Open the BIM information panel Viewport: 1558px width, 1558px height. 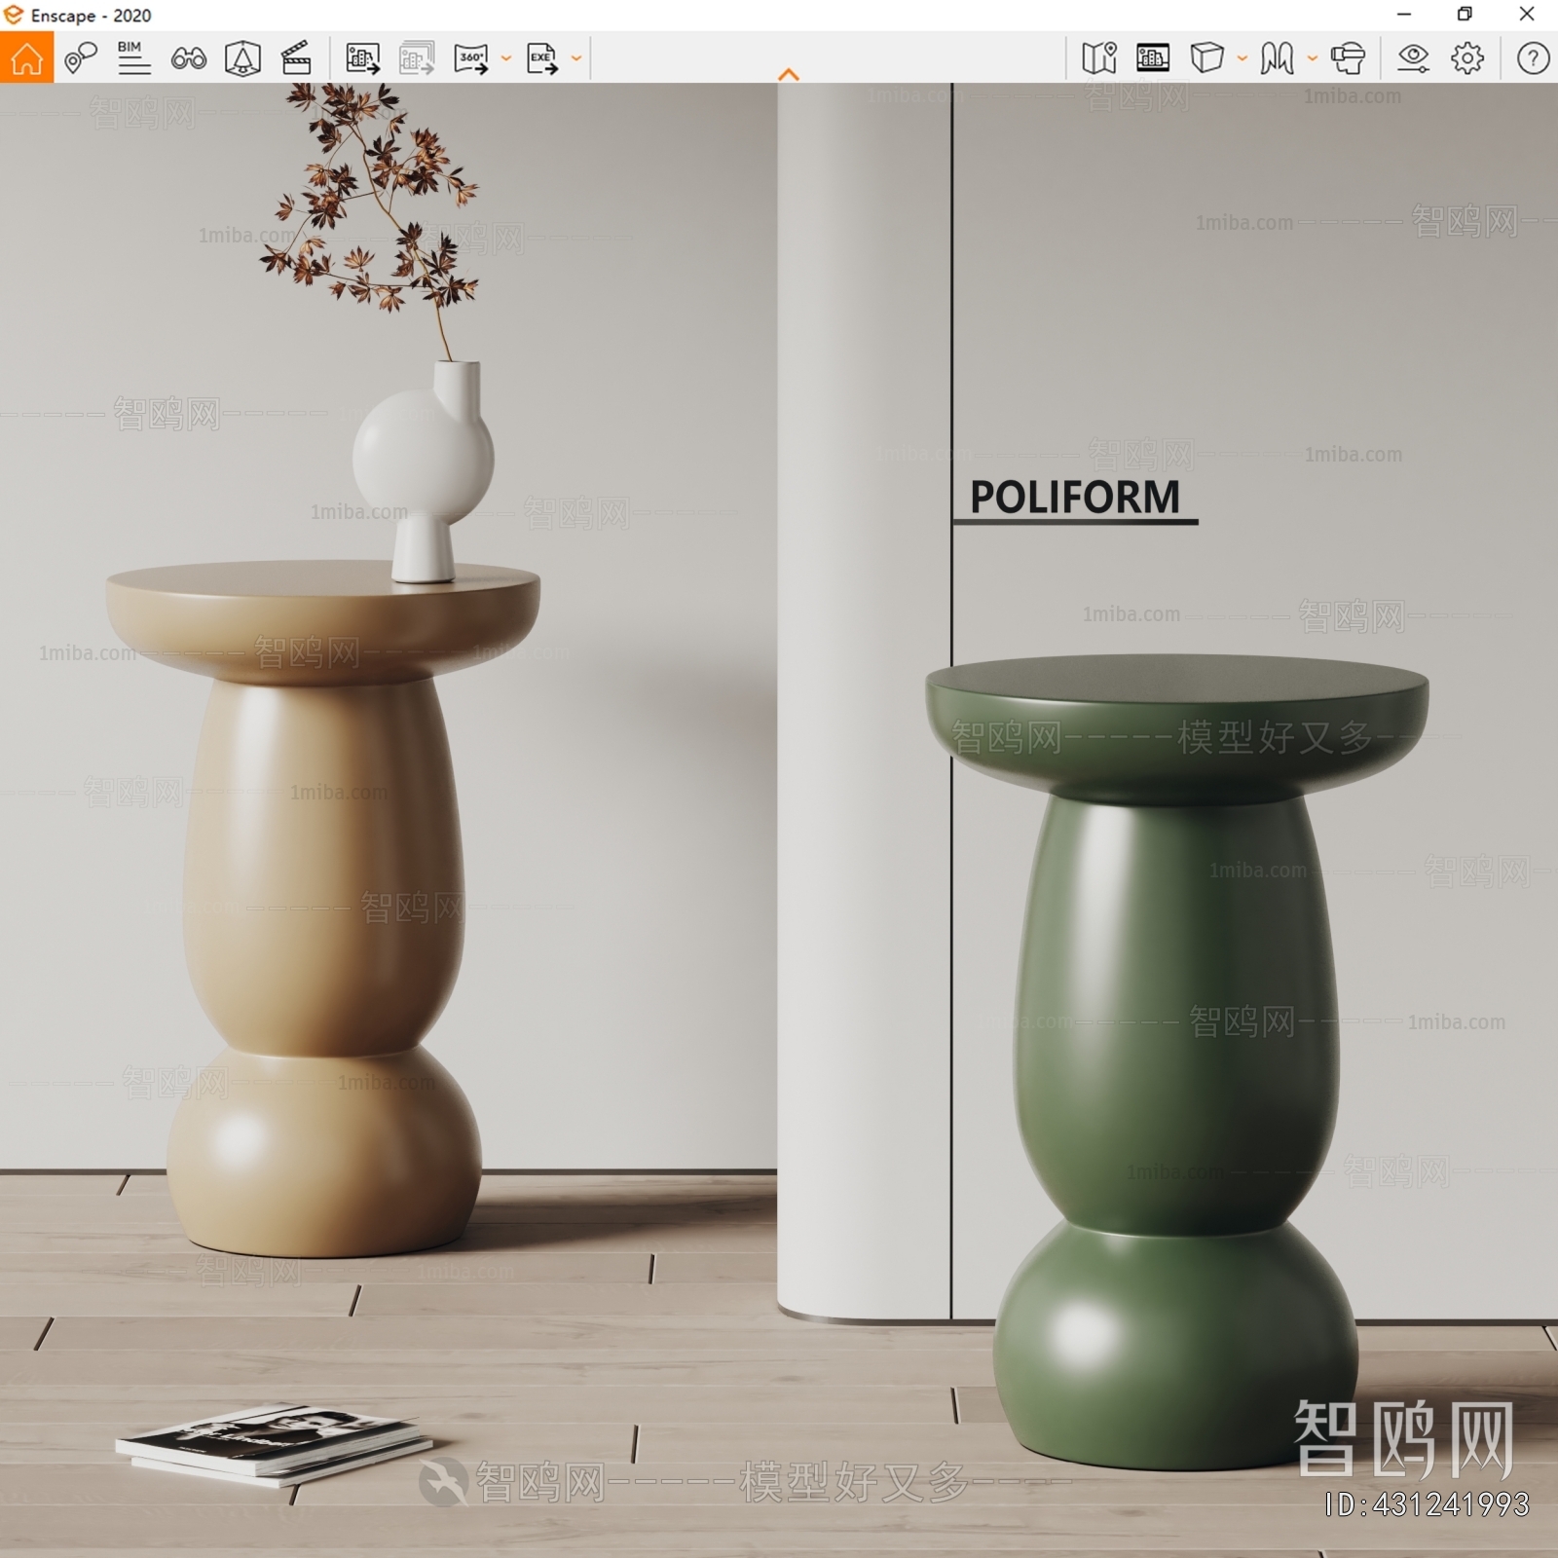pyautogui.click(x=133, y=58)
